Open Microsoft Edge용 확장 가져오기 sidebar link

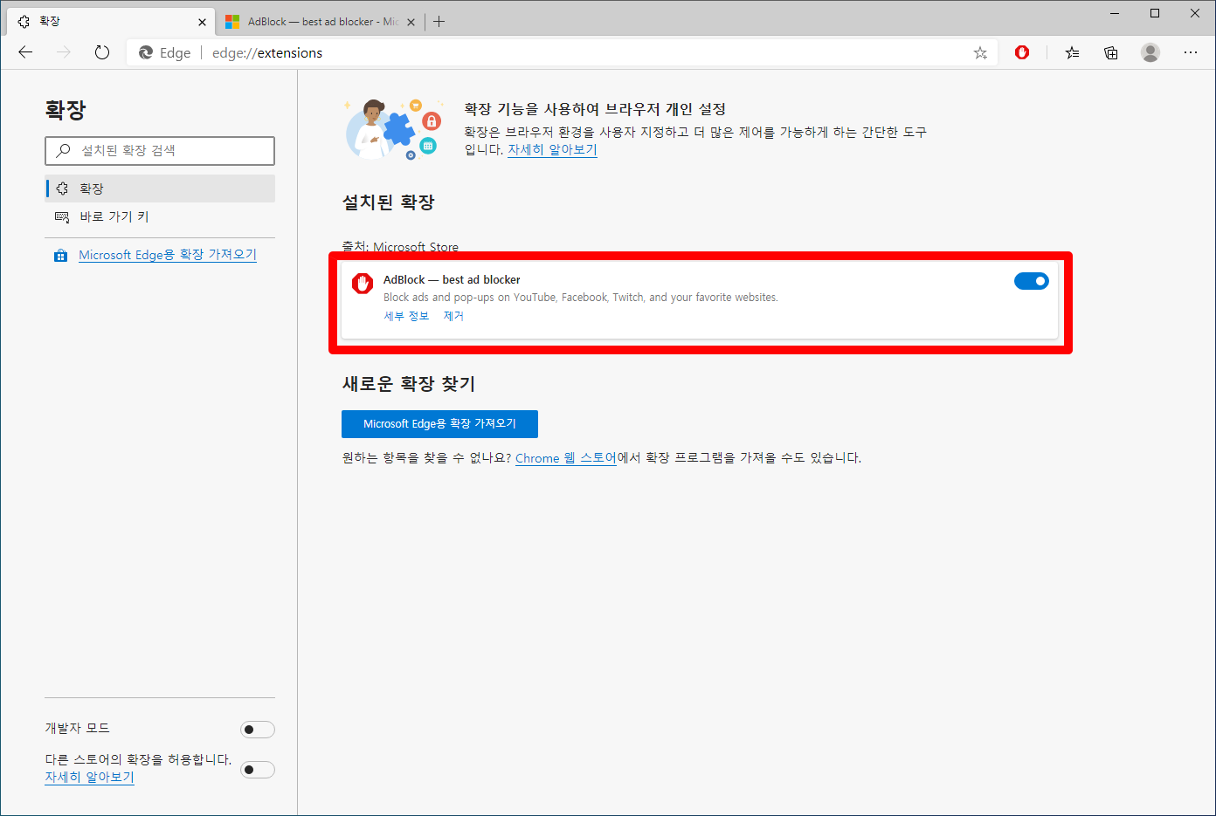tap(168, 255)
